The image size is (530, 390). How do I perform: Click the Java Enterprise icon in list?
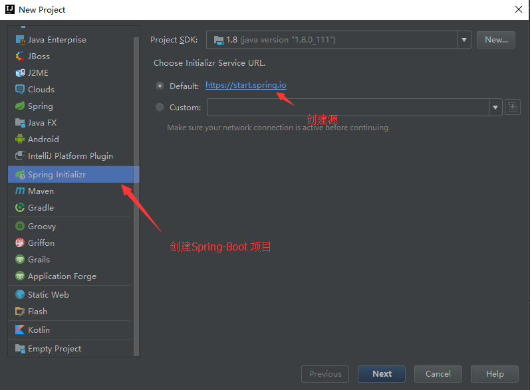click(x=20, y=39)
